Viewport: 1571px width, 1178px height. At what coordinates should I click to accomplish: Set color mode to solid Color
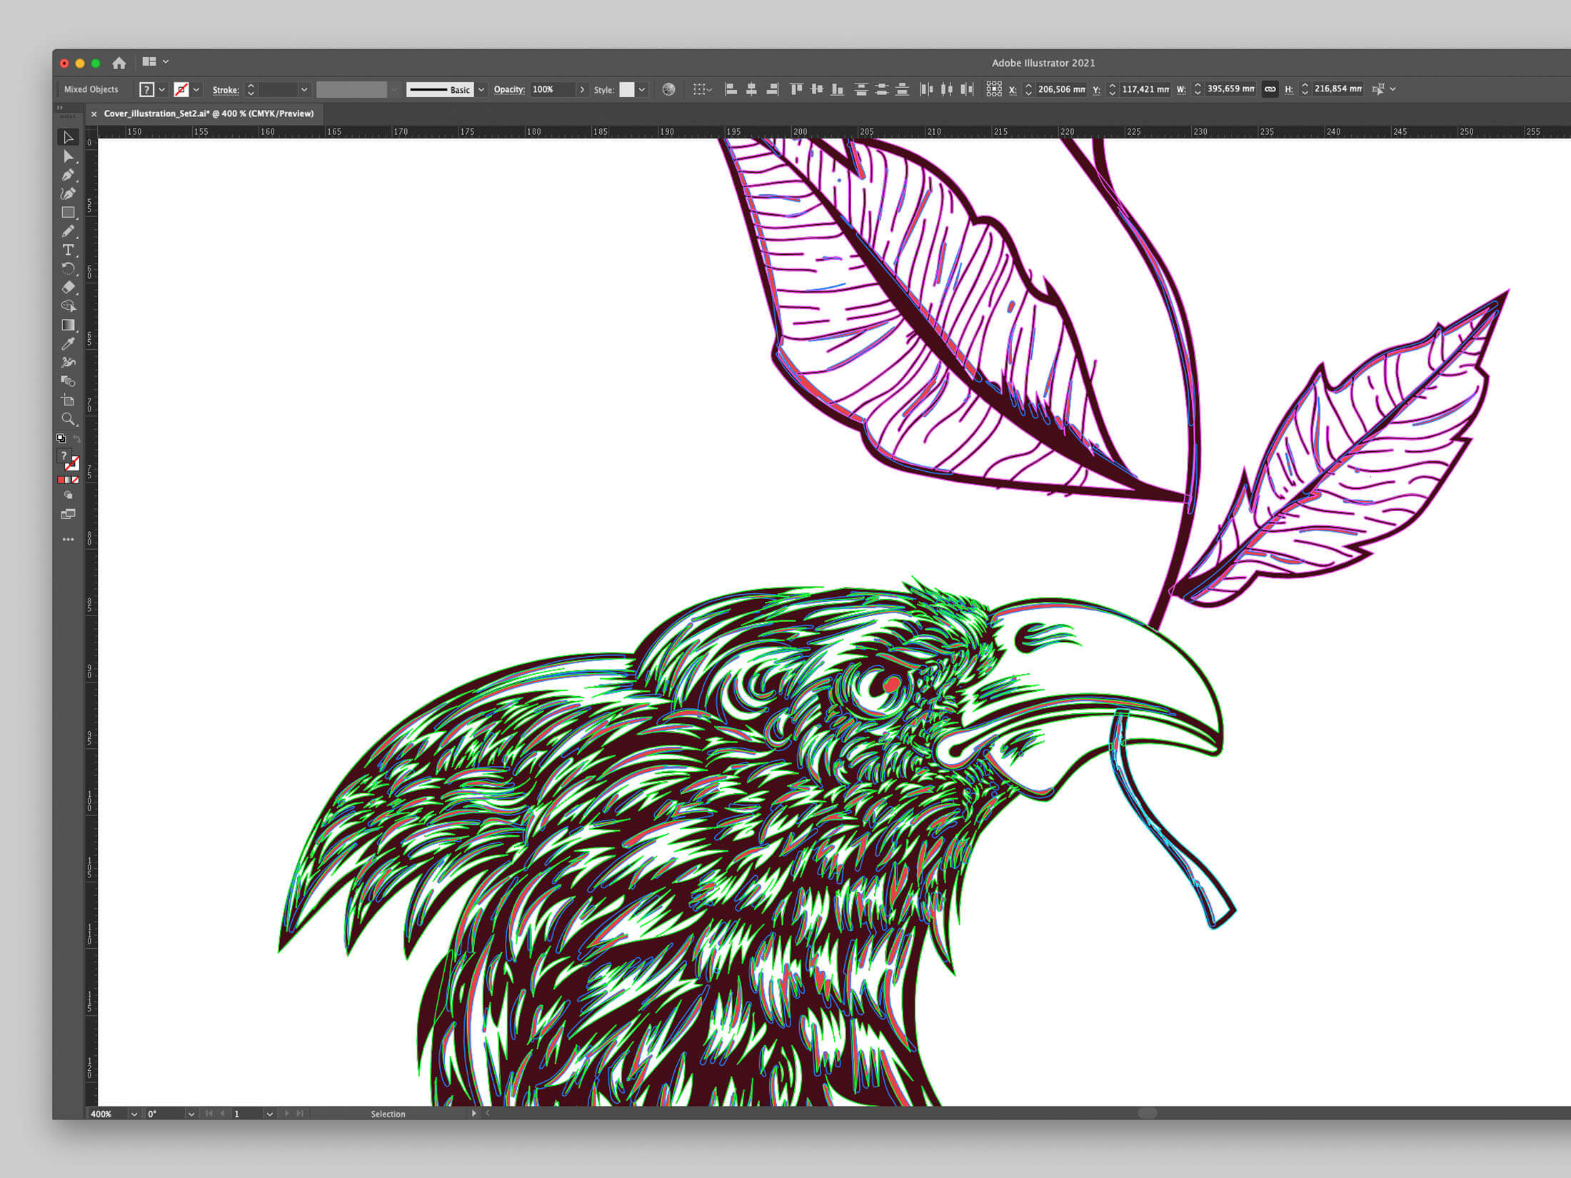(x=61, y=480)
